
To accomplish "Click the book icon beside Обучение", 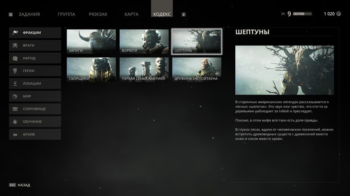I will click(x=15, y=122).
